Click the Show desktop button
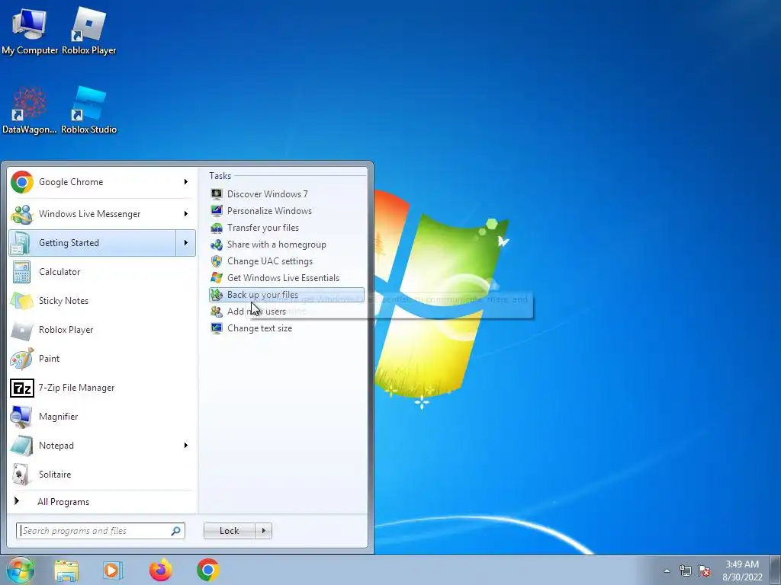781x585 pixels. (x=776, y=570)
